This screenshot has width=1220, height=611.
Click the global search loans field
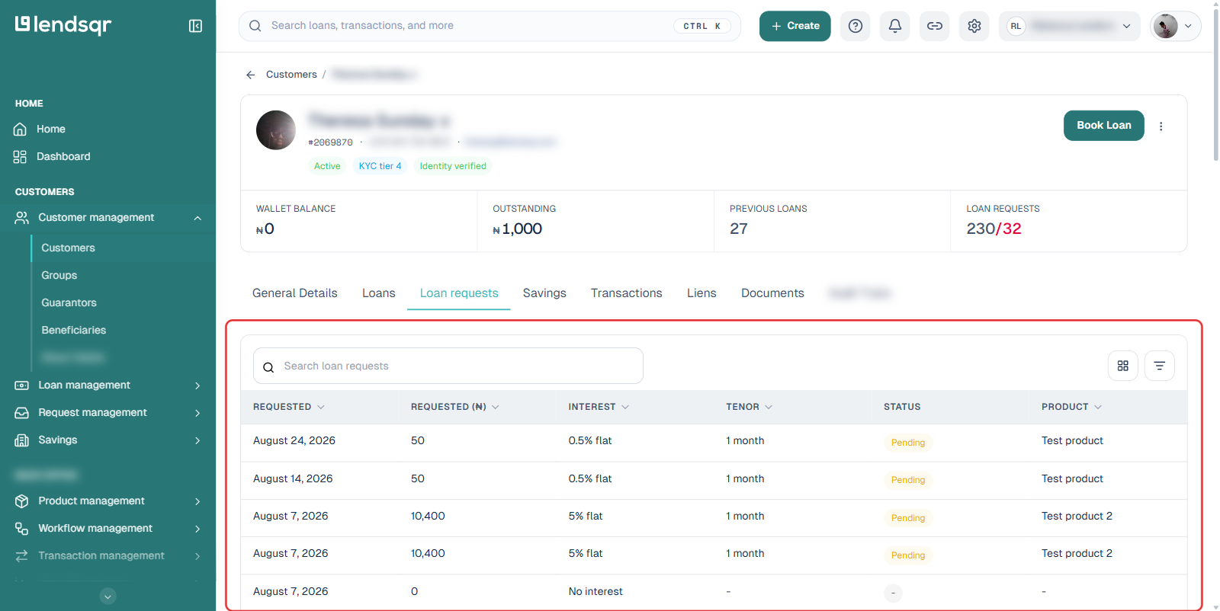490,26
